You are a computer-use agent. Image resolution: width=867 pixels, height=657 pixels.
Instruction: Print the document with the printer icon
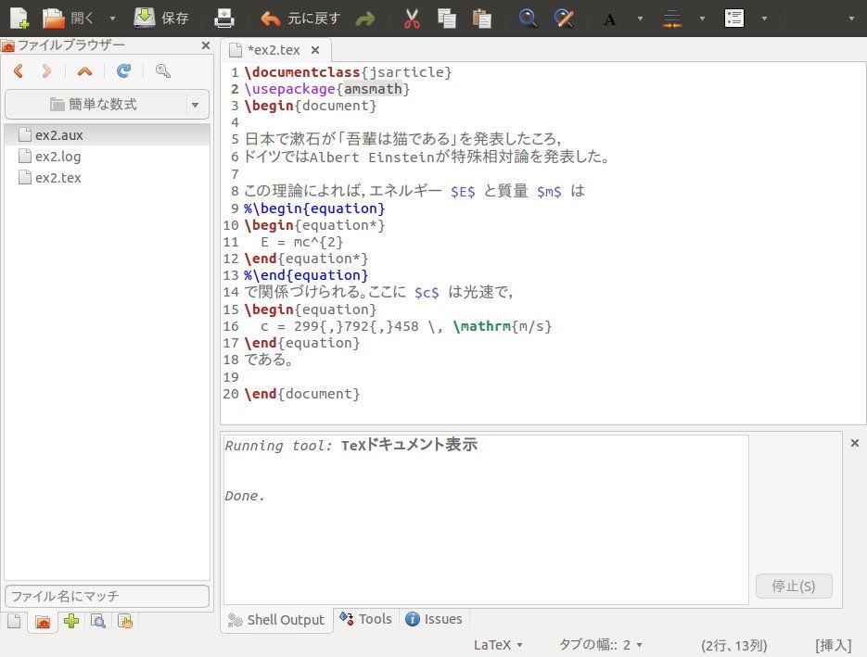click(x=224, y=19)
